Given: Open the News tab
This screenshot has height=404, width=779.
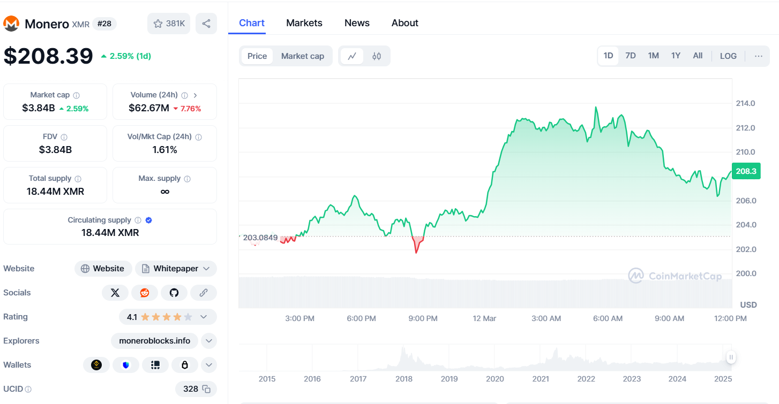Looking at the screenshot, I should pos(356,22).
